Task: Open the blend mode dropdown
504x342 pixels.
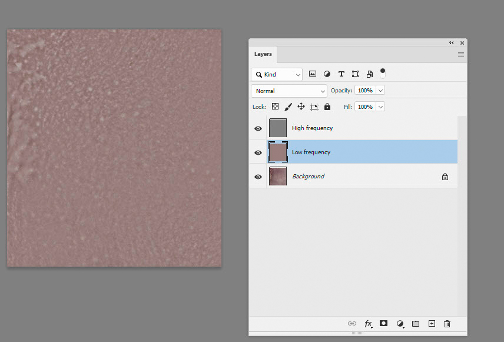Action: [289, 91]
